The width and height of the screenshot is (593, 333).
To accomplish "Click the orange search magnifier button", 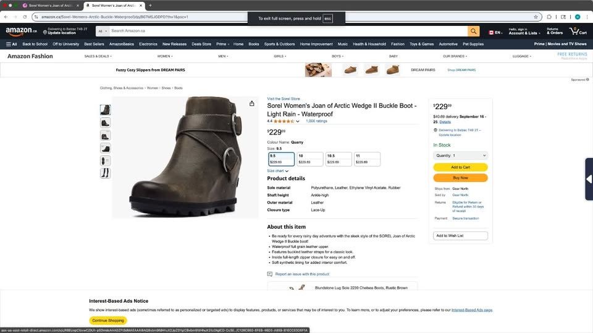I will [x=473, y=31].
